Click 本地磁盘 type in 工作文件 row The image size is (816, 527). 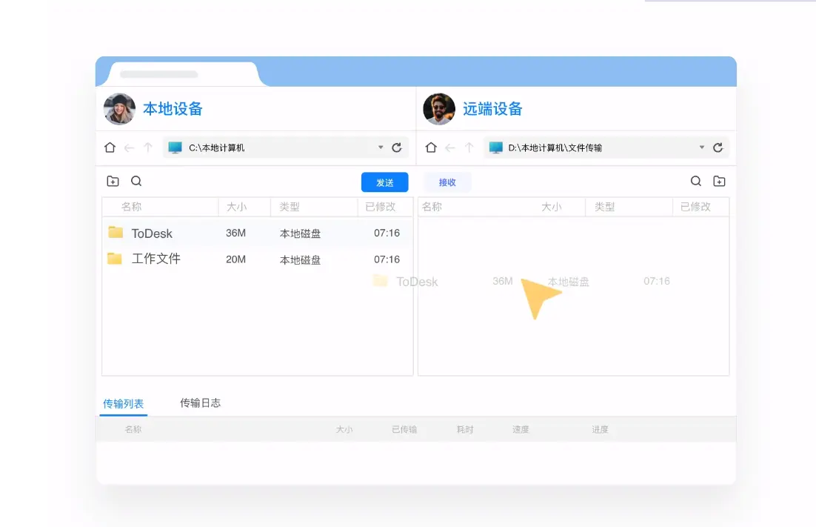point(301,260)
